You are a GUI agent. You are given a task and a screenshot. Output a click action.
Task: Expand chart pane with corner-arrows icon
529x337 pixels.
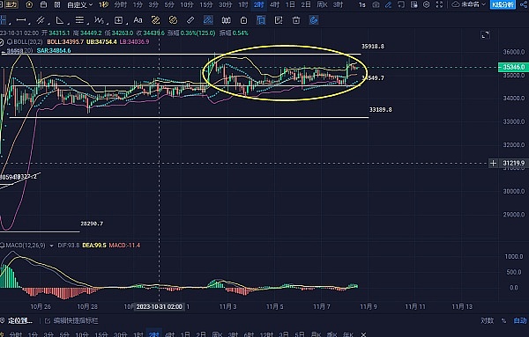[485, 34]
